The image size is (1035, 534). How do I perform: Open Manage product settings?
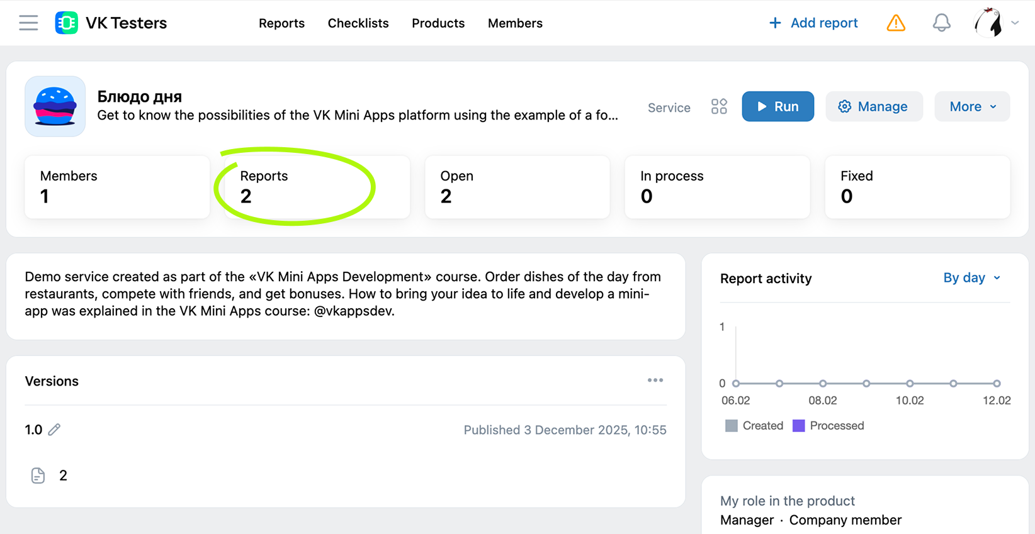point(874,106)
